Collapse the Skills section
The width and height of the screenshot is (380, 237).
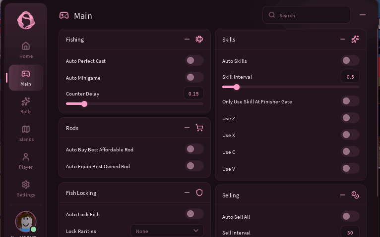(x=343, y=39)
